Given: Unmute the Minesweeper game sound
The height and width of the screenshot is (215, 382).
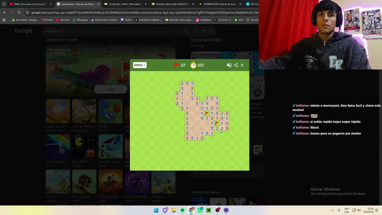Looking at the screenshot, I should (229, 65).
